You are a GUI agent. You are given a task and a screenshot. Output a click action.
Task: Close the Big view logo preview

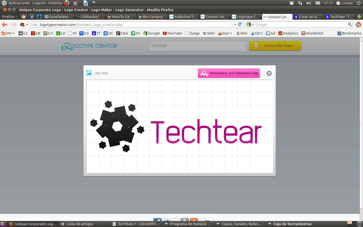pos(269,73)
